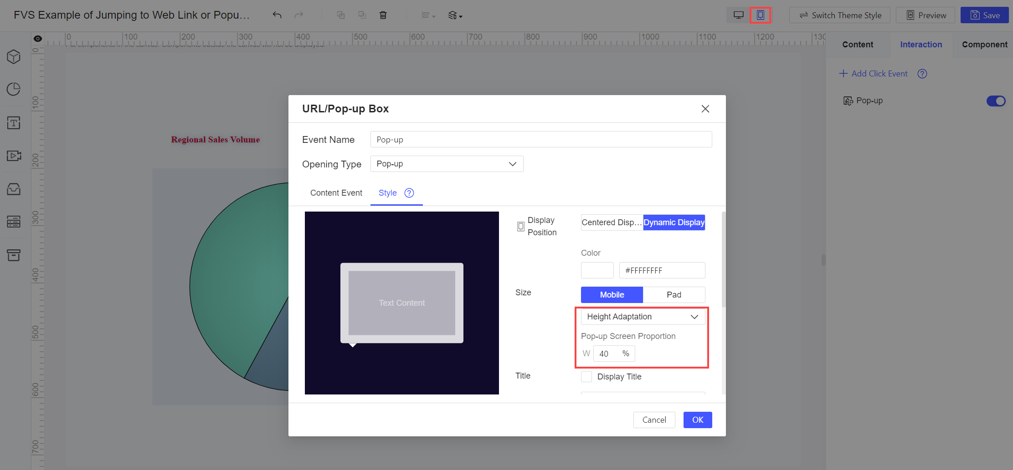Open the table list component icon

(14, 222)
